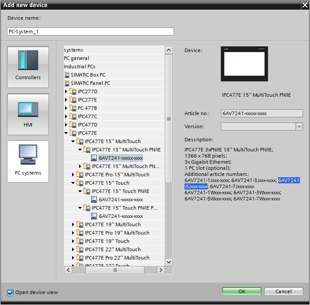310x305 pixels.
Task: Expand the IPC477E 22" MultiTouch node
Action: coord(73,249)
